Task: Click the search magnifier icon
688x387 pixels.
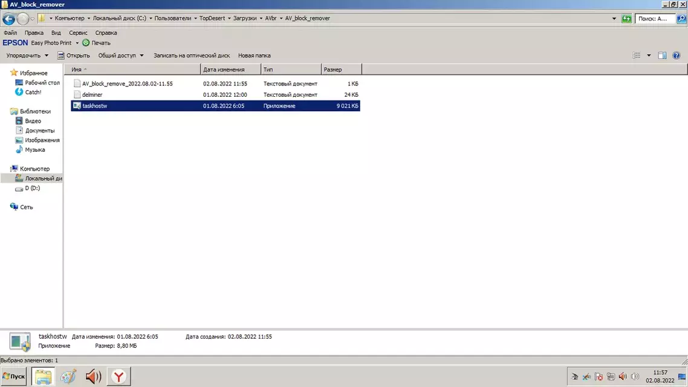Action: point(681,19)
